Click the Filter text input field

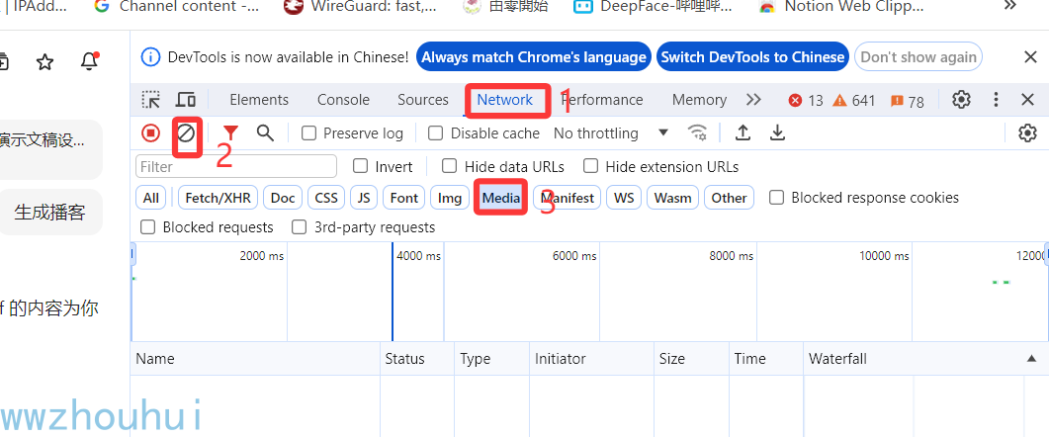click(x=236, y=166)
